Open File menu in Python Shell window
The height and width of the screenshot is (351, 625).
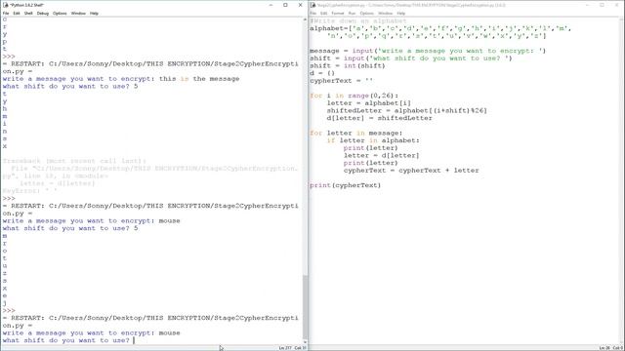pos(6,13)
